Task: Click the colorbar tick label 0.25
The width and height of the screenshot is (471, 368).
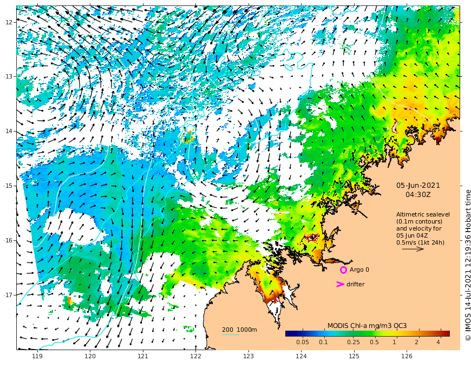Action: [353, 342]
